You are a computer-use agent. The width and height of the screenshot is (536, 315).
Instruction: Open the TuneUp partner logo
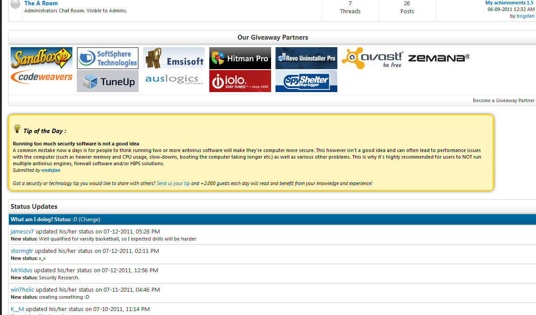tap(108, 81)
